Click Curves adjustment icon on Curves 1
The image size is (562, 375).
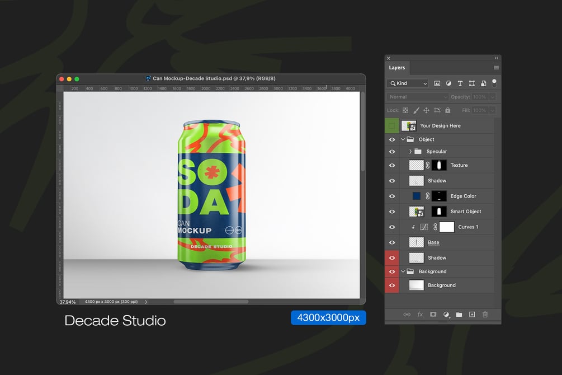[x=424, y=227]
